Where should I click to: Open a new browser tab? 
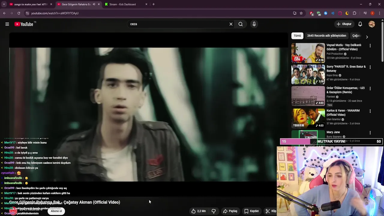[153, 4]
